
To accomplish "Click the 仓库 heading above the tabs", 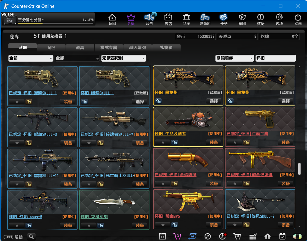I will (x=14, y=36).
